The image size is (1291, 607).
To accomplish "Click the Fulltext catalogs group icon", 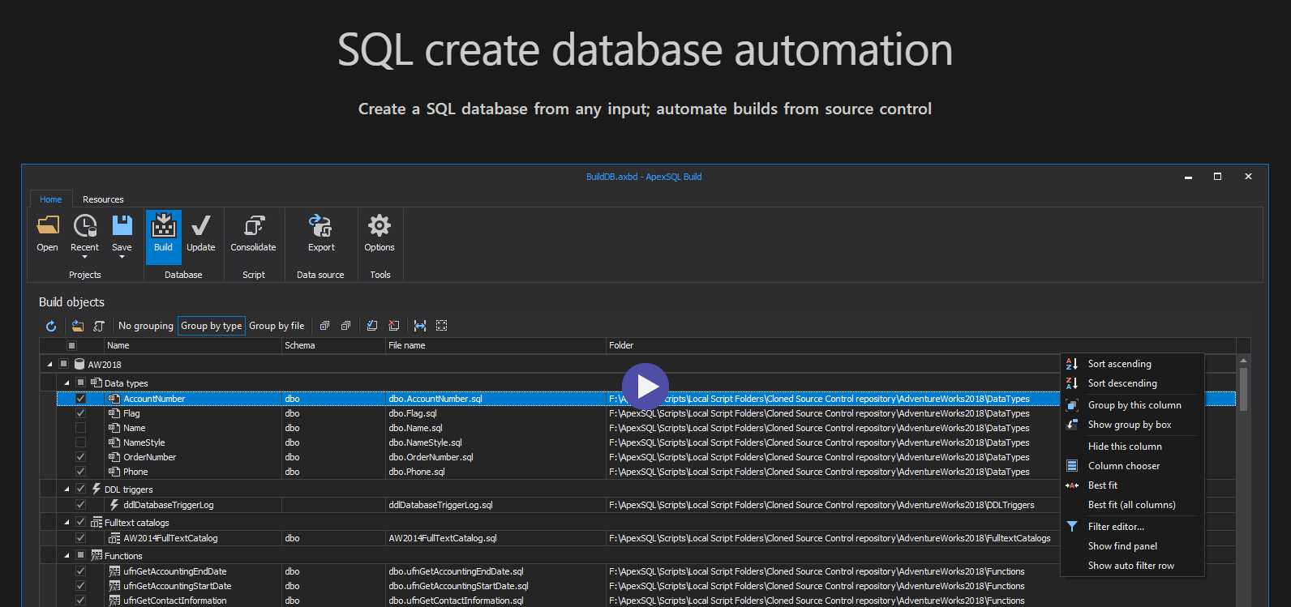I will click(97, 523).
